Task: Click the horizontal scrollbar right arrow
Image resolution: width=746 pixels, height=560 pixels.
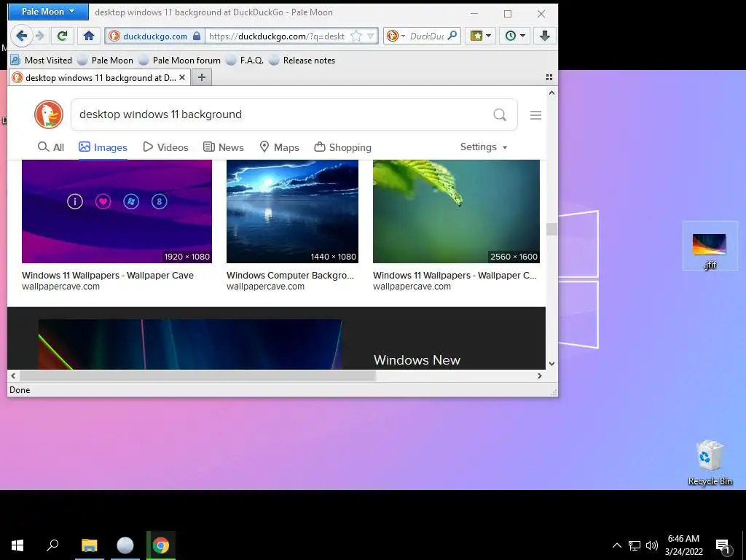Action: (540, 376)
